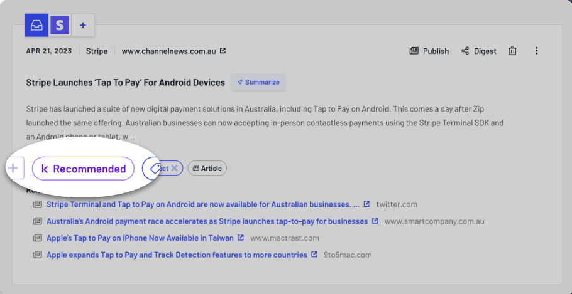Click the twitter.com source text

click(397, 204)
